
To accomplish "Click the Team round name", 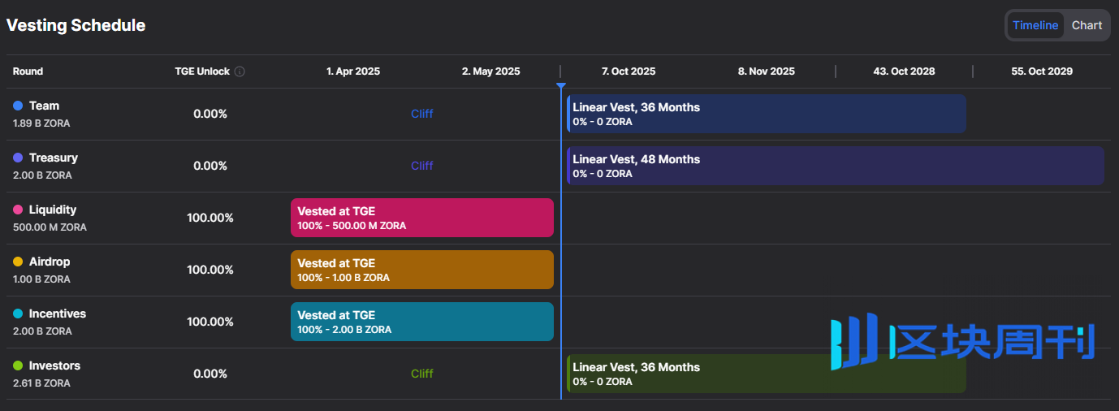I will click(44, 106).
